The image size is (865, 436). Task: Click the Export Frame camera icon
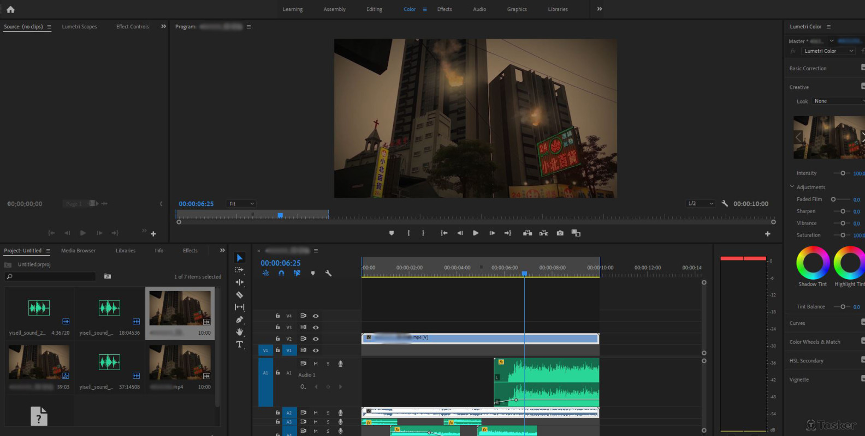(x=560, y=233)
